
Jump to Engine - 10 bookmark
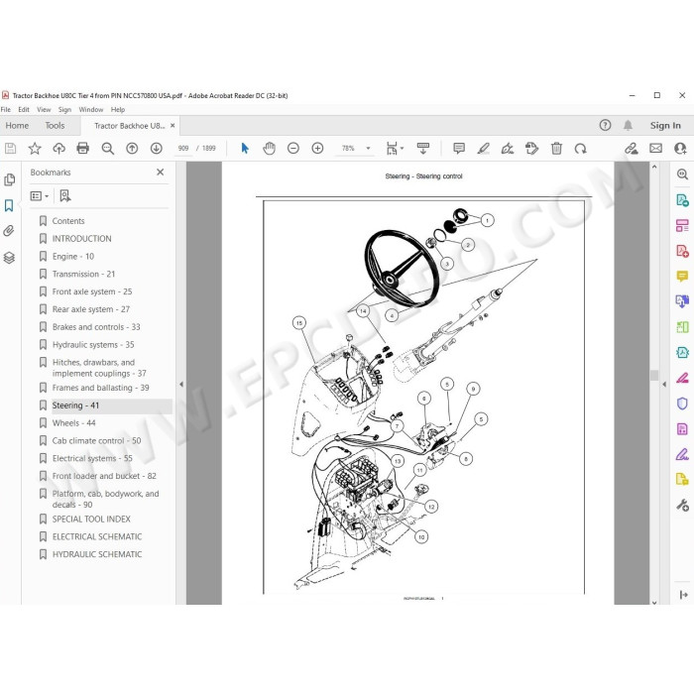click(73, 256)
